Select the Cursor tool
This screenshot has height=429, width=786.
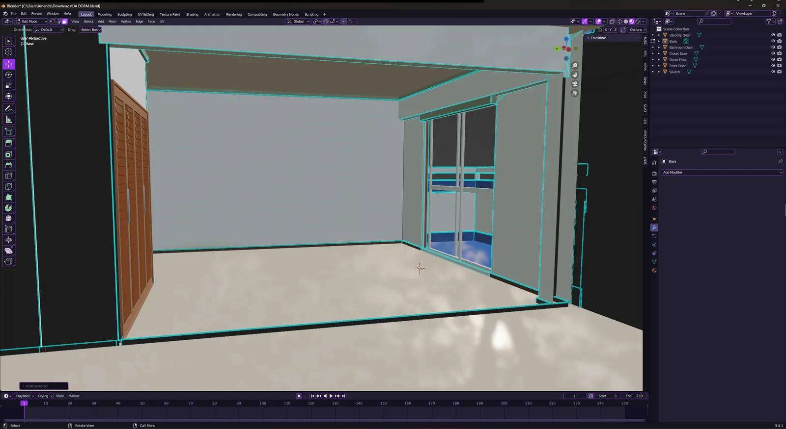[x=9, y=52]
